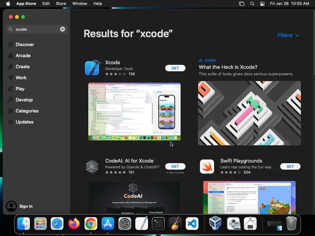Click the Swift Playgrounds 504 ratings stars
This screenshot has height=236, width=315.
coord(230,172)
